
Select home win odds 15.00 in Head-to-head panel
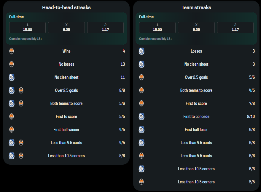[28, 28]
